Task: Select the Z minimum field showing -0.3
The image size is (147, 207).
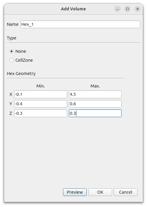Action: click(x=41, y=113)
